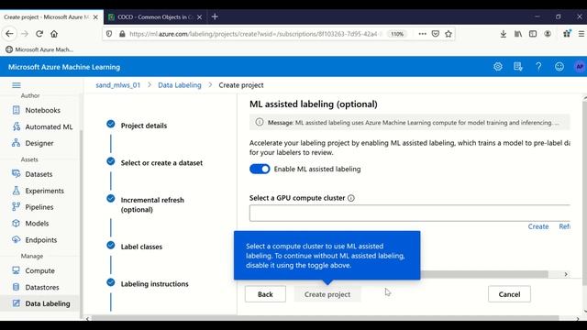Open a new browser tab
Image resolution: width=587 pixels, height=330 pixels.
215,16
